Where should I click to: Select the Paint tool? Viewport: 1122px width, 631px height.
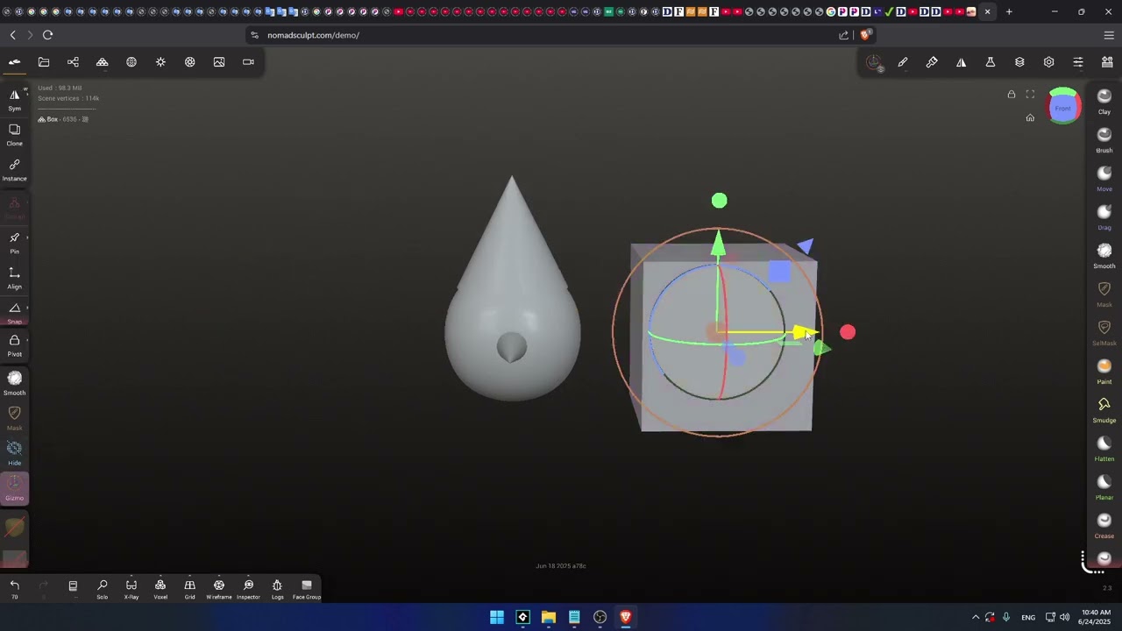1104,371
